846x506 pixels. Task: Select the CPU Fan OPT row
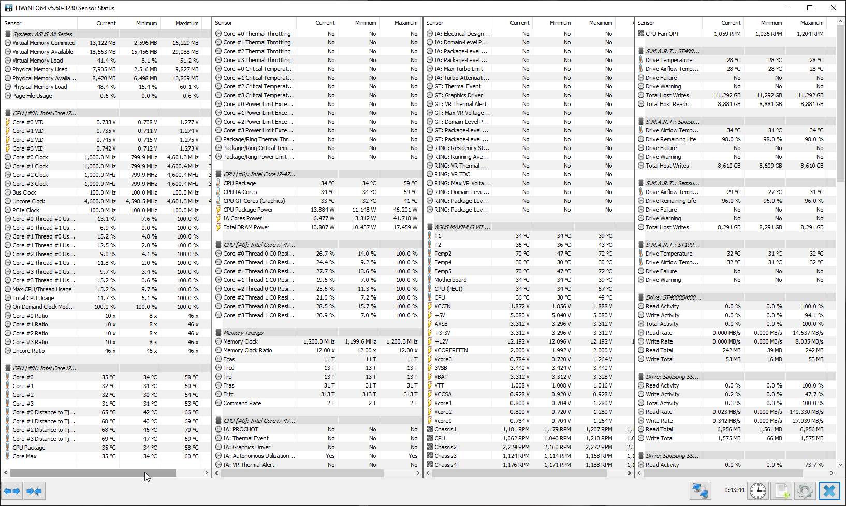click(x=662, y=34)
